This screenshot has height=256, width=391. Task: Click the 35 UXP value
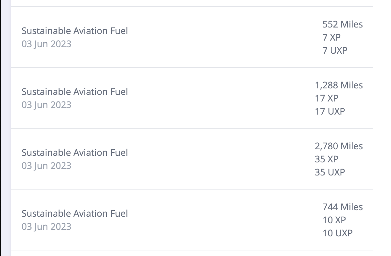[x=330, y=172]
